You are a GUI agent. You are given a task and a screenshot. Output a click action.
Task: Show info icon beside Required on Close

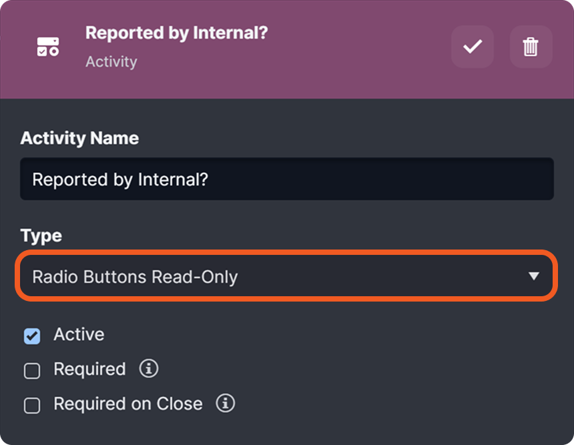(226, 403)
